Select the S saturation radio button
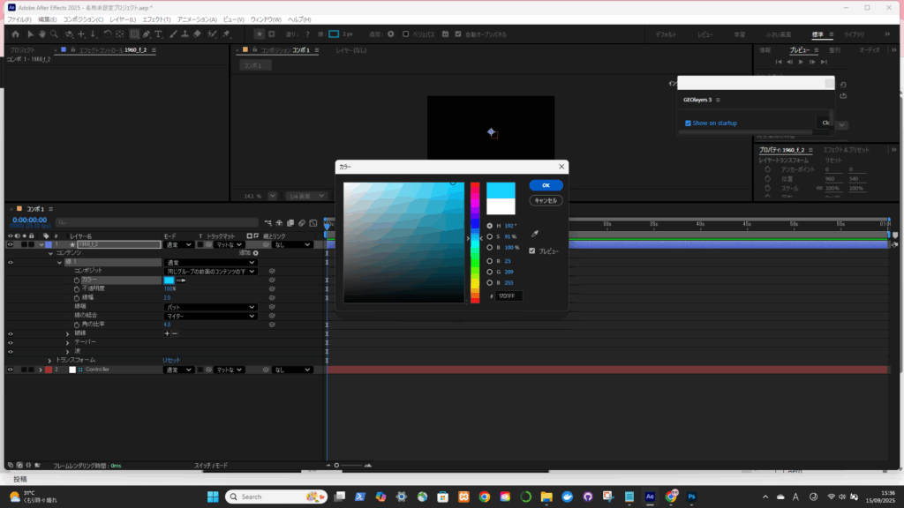The height and width of the screenshot is (508, 904). [490, 237]
